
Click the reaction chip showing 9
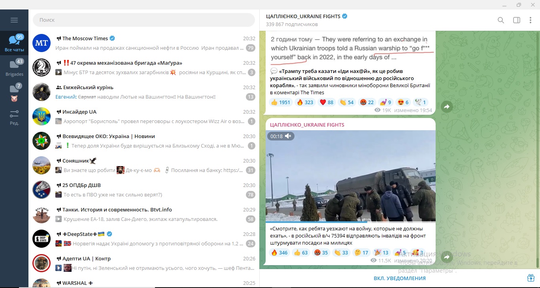tap(385, 102)
